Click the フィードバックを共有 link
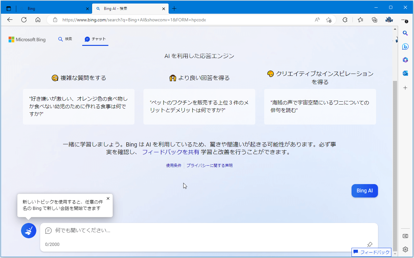Image resolution: width=414 pixels, height=258 pixels. tap(171, 152)
